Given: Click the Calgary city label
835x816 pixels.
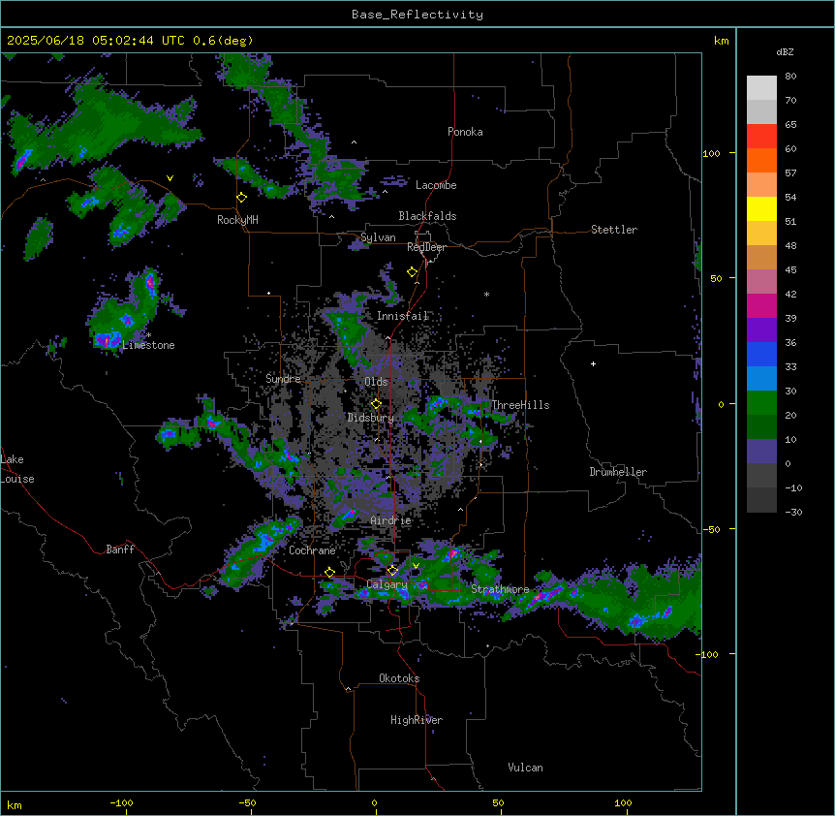Looking at the screenshot, I should (x=387, y=584).
